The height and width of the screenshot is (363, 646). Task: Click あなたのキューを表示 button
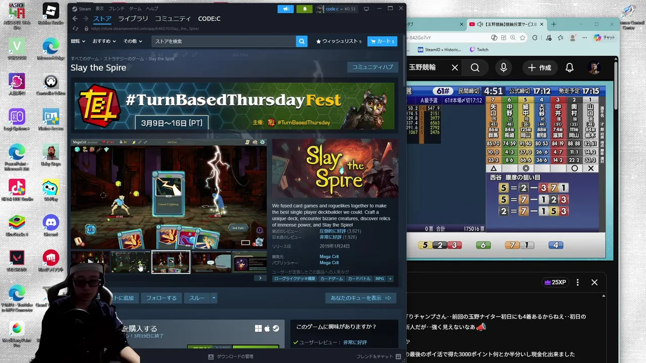point(360,298)
